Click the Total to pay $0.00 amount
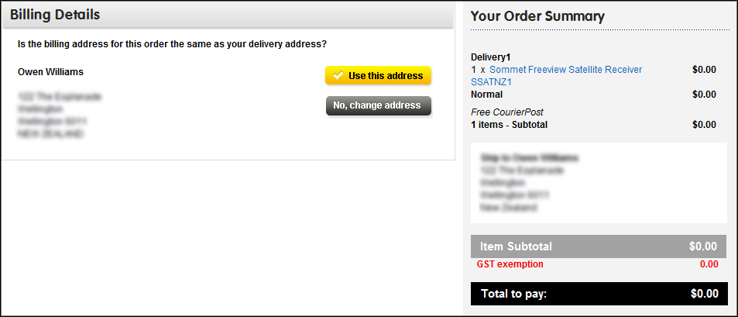The image size is (738, 317). tap(704, 294)
